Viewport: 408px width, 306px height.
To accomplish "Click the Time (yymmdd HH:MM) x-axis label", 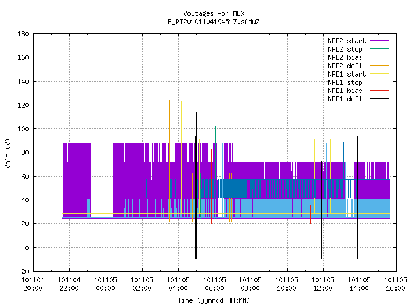I will click(214, 300).
